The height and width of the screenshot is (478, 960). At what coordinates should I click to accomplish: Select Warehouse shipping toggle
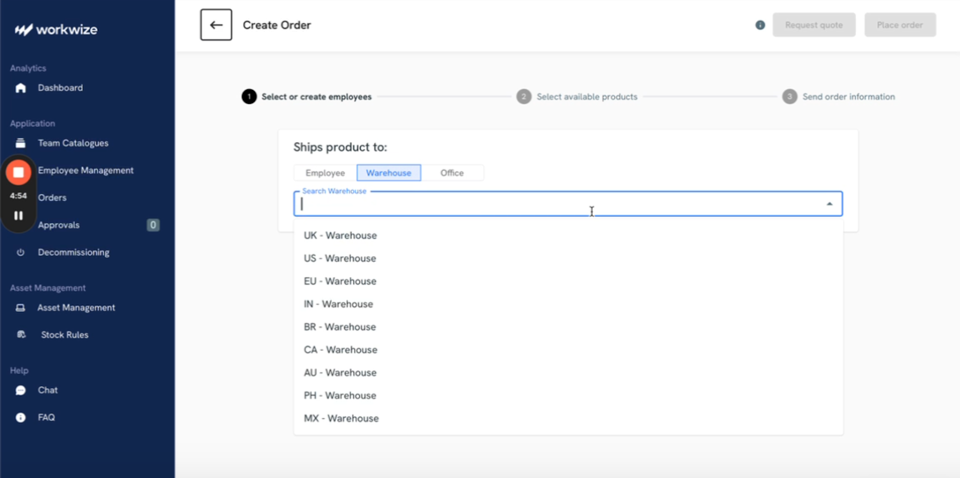click(x=389, y=173)
